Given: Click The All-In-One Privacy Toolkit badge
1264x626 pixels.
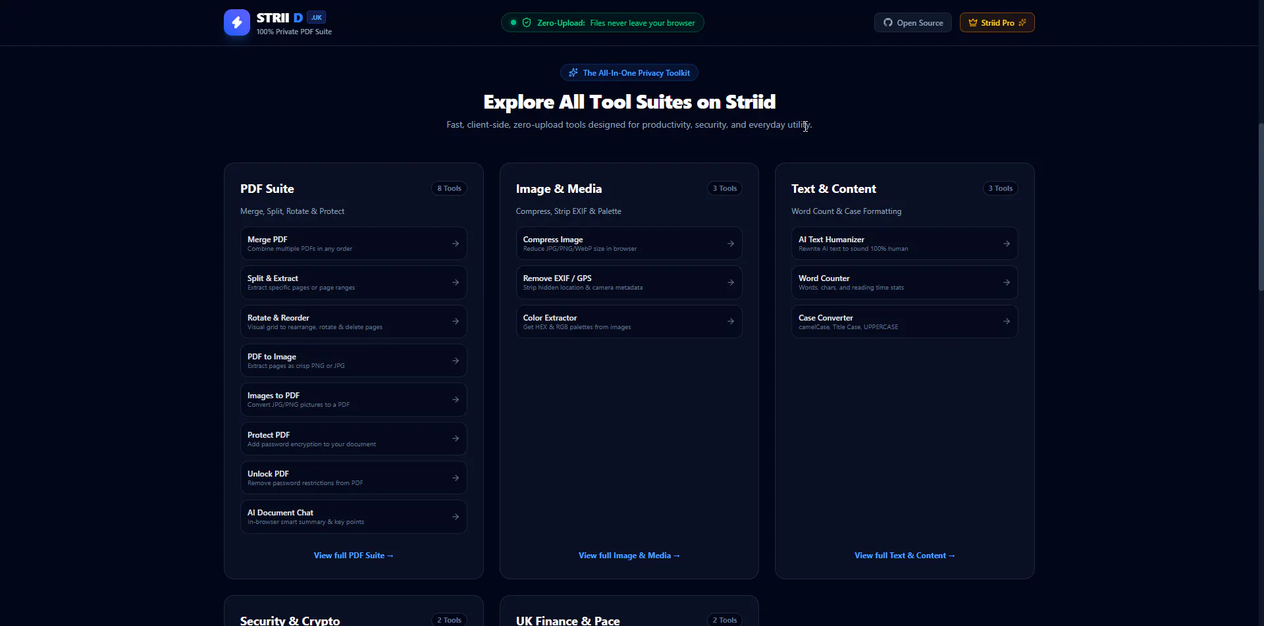Looking at the screenshot, I should tap(629, 73).
